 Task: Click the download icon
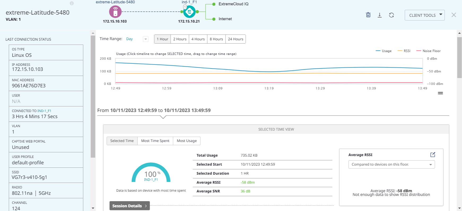tap(380, 15)
